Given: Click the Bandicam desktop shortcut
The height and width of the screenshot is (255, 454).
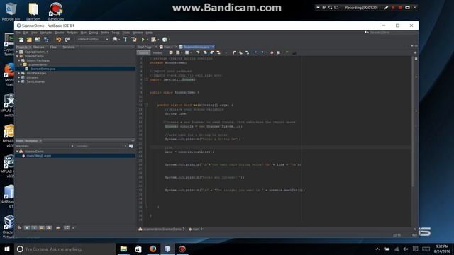Looking at the screenshot, I should point(55,12).
